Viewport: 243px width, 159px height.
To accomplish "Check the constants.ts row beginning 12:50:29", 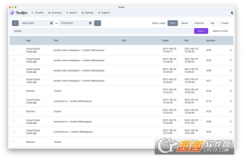I will point(14,101).
